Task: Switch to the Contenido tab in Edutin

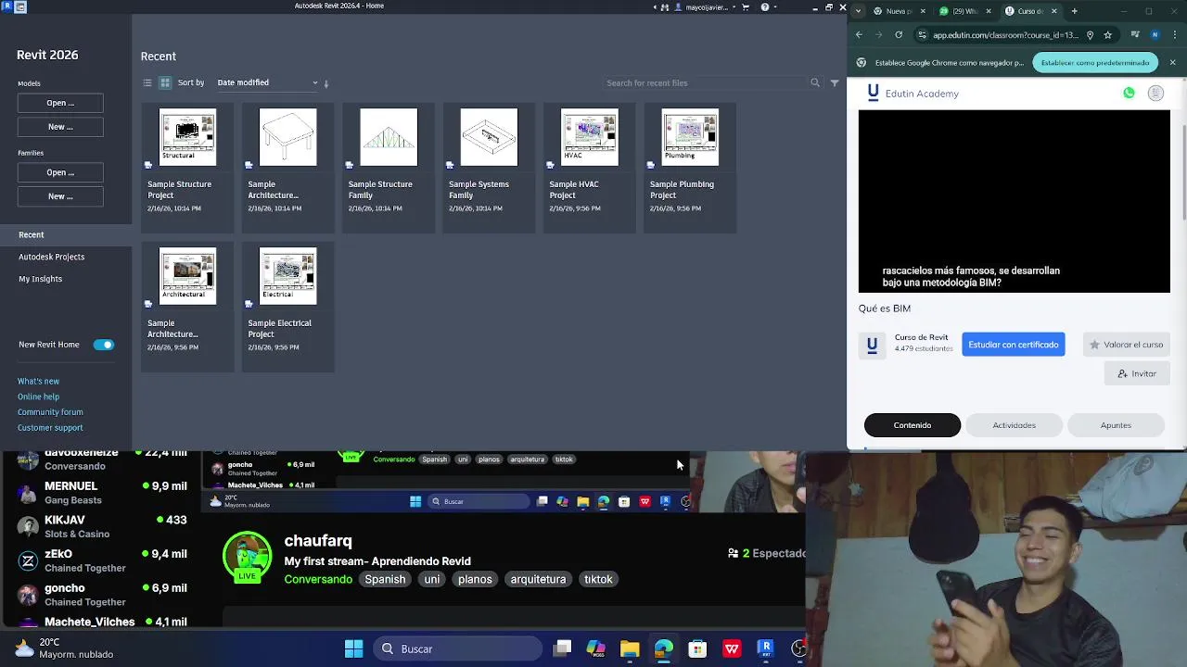Action: pos(913,425)
